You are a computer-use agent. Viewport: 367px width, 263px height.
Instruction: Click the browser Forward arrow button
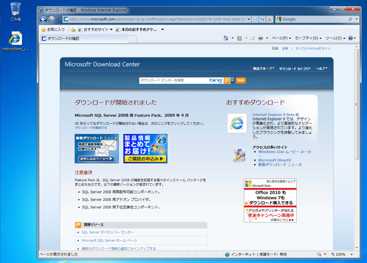(51, 19)
